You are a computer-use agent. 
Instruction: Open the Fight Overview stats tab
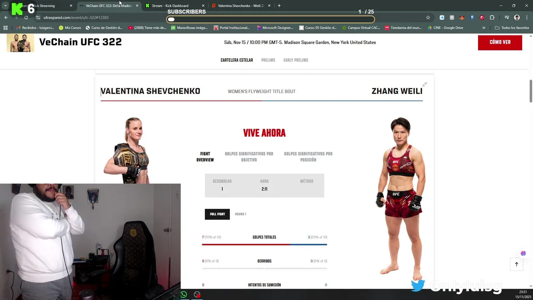[x=205, y=157]
